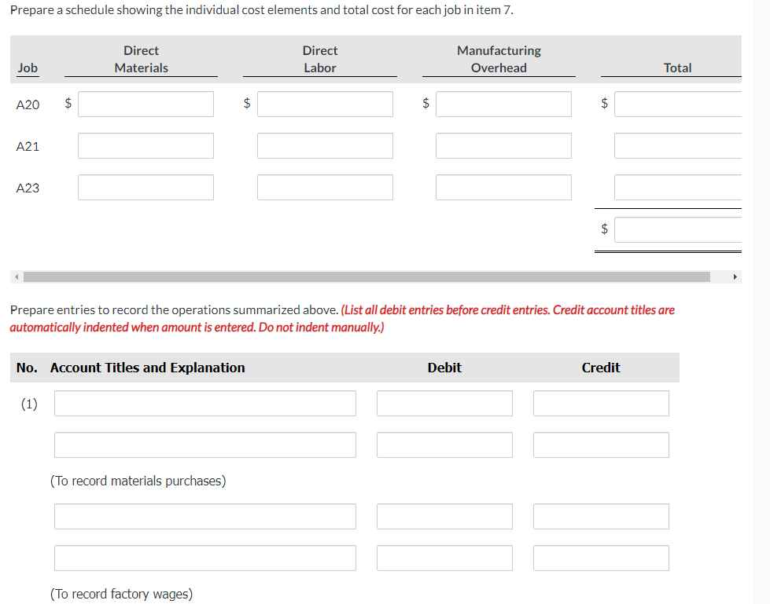Viewport: 770px width, 604px height.
Task: Click the Direct Materials field for job A21
Action: pyautogui.click(x=146, y=145)
